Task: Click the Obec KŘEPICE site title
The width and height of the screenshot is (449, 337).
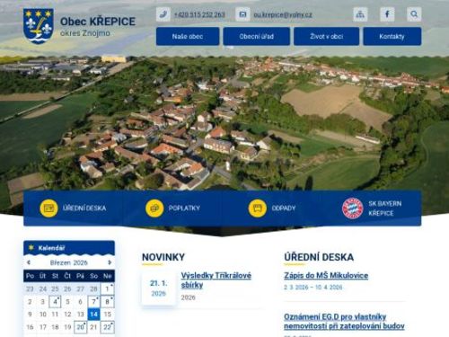Action: [x=98, y=22]
